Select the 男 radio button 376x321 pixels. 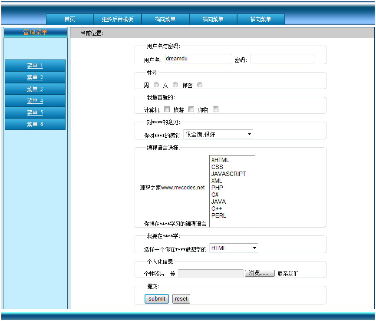click(x=156, y=85)
